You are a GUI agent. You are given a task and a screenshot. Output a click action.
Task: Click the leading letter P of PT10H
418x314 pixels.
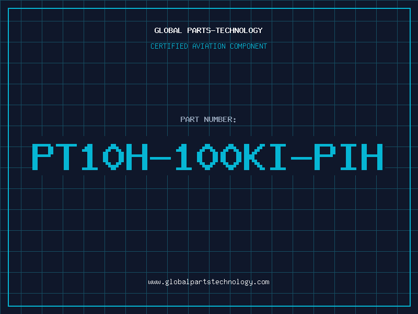(x=43, y=156)
